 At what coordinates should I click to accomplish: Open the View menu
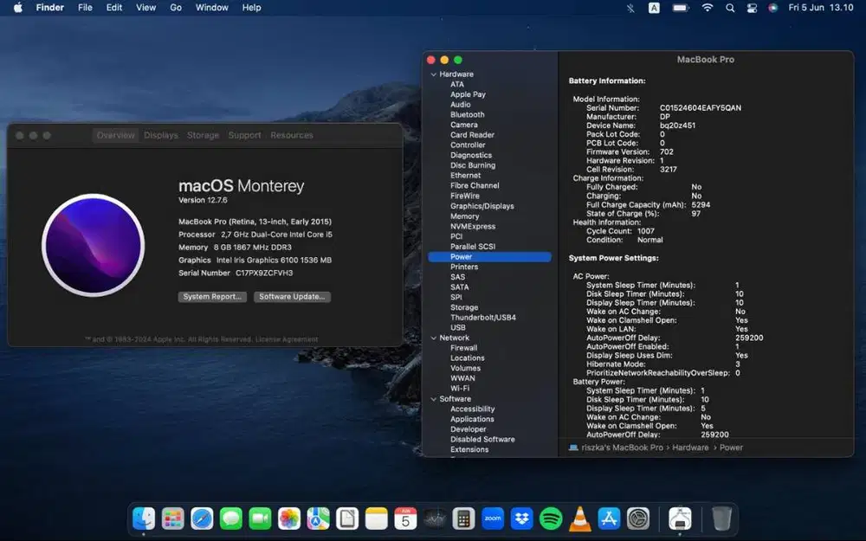(x=145, y=8)
